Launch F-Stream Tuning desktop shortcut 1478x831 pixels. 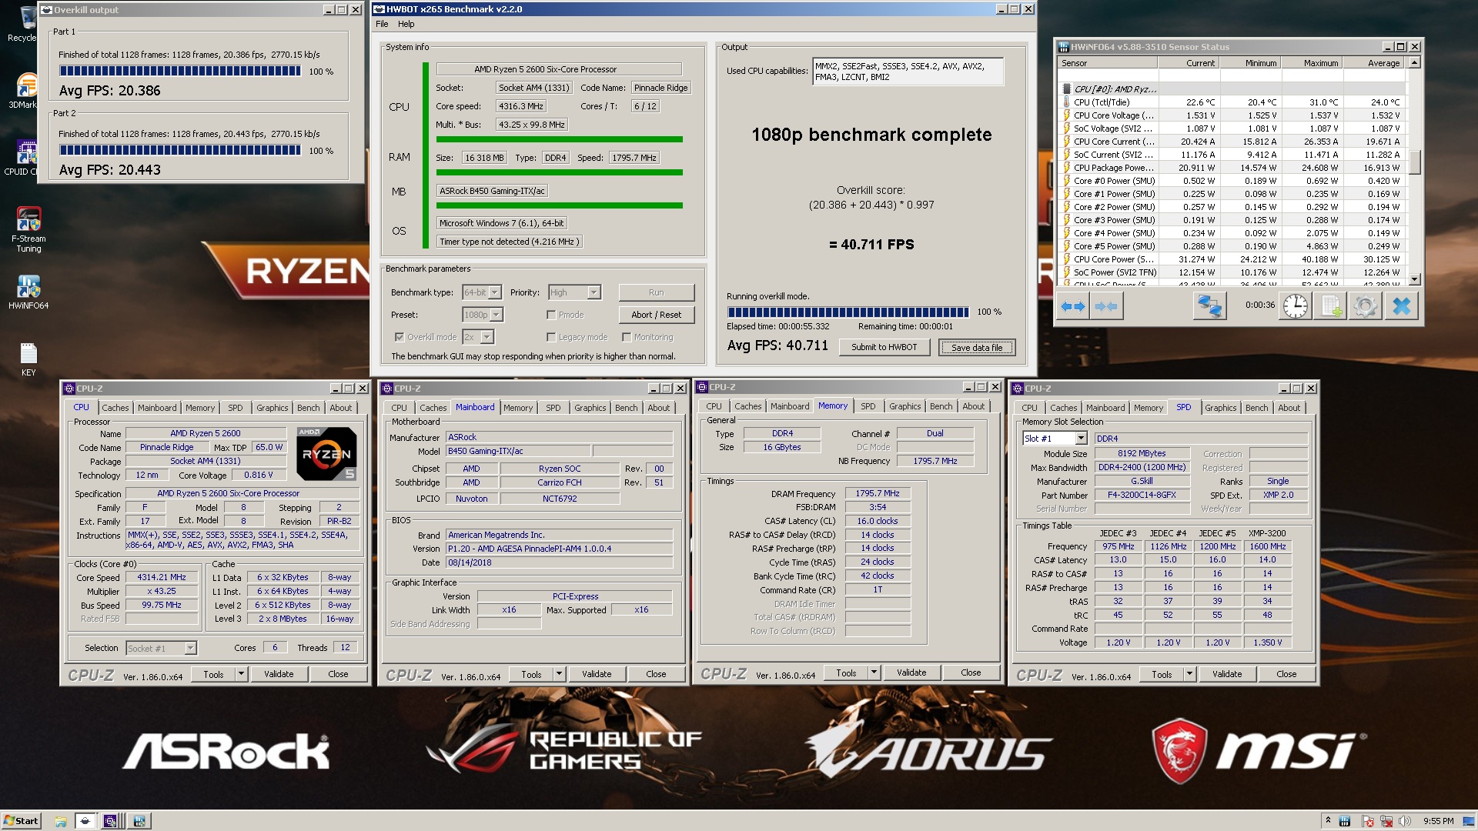pos(28,229)
